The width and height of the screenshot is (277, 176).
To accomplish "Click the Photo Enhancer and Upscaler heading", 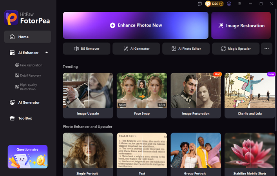I will tap(87, 127).
